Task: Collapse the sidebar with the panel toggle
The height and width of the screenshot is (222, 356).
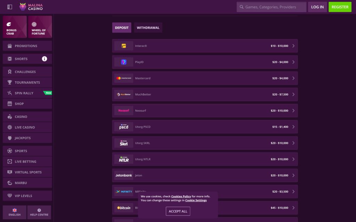Action: point(9,6)
